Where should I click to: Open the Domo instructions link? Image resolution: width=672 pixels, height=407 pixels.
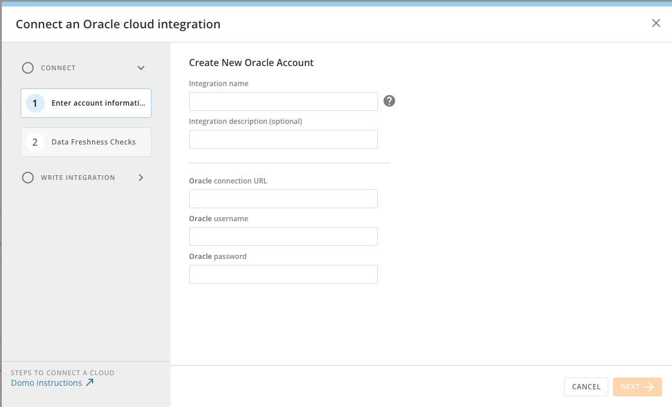click(x=47, y=383)
